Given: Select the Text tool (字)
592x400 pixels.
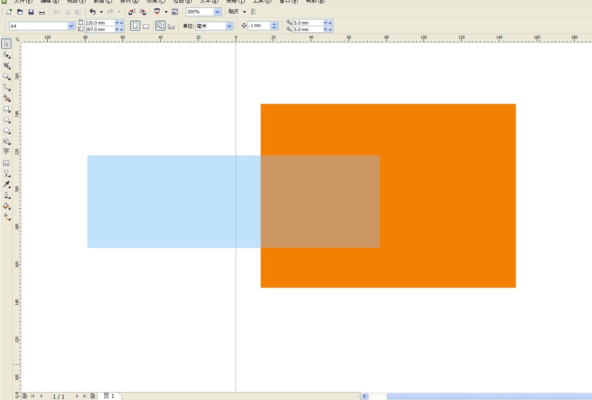Looking at the screenshot, I should click(6, 151).
